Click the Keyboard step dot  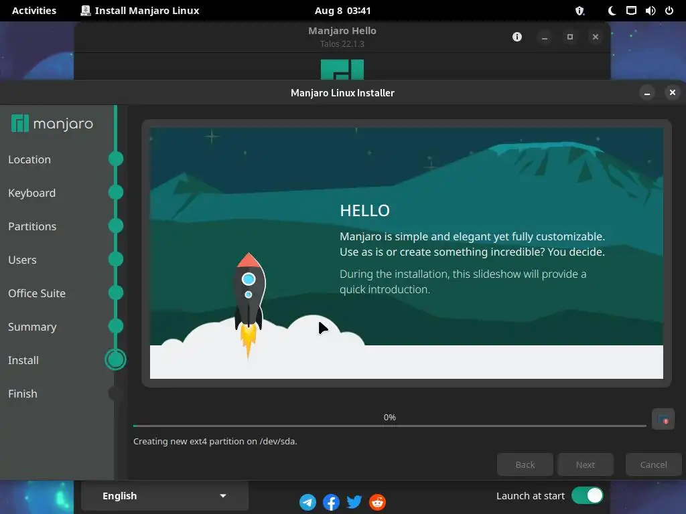click(x=115, y=192)
